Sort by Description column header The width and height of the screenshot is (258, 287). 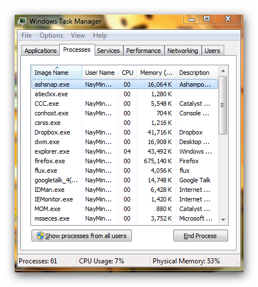[x=197, y=73]
